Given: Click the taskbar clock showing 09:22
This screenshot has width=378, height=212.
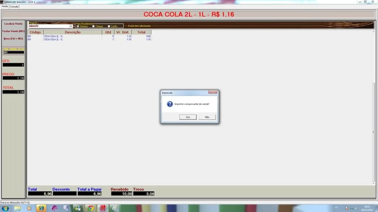Looking at the screenshot, I should pyautogui.click(x=367, y=208).
